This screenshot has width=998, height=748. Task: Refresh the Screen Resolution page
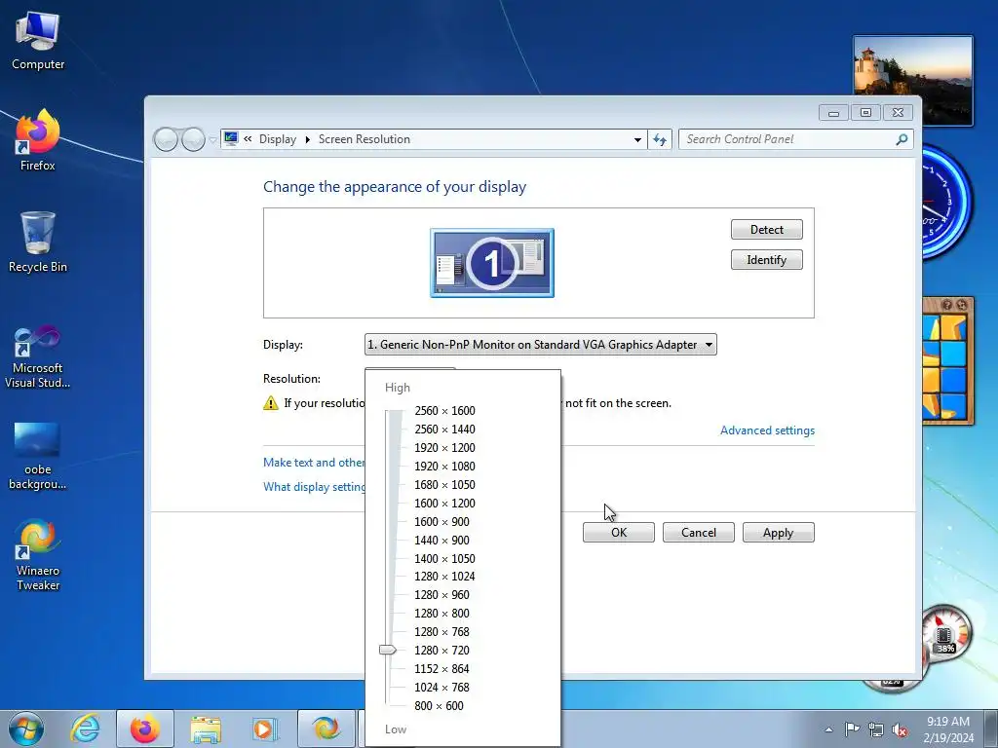pos(660,139)
